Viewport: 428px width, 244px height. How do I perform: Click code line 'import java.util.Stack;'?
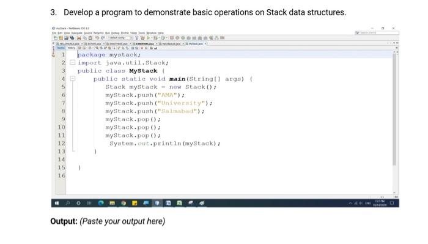[123, 62]
